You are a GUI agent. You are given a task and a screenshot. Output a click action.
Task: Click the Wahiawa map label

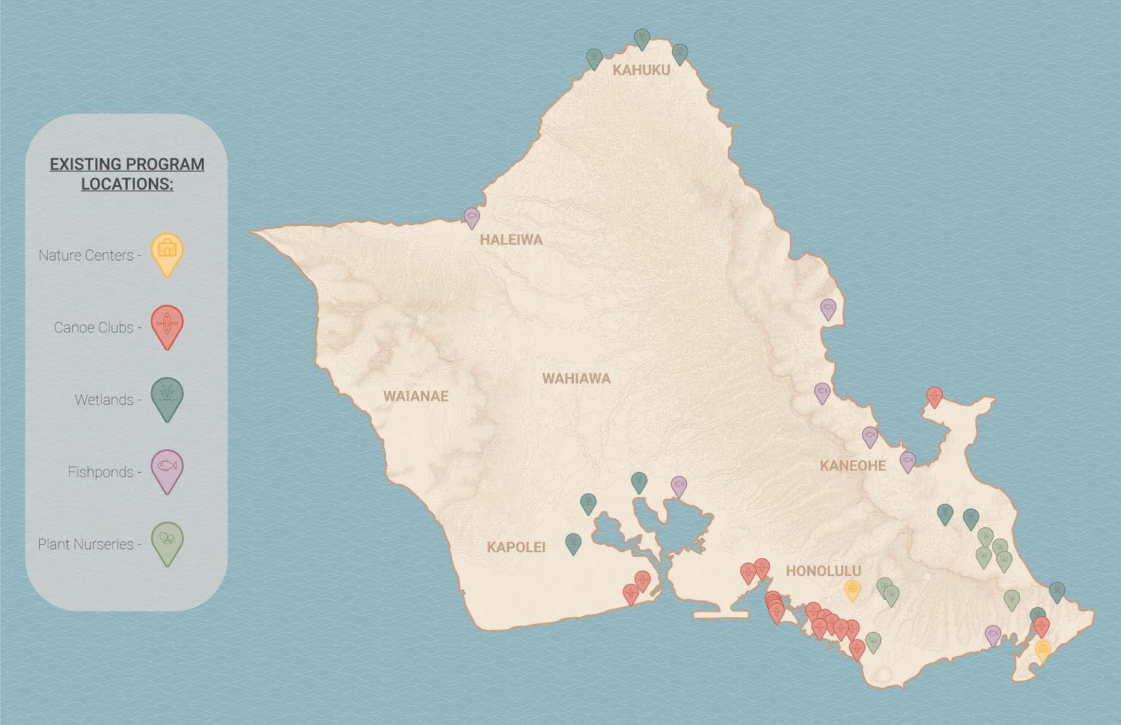pos(576,379)
